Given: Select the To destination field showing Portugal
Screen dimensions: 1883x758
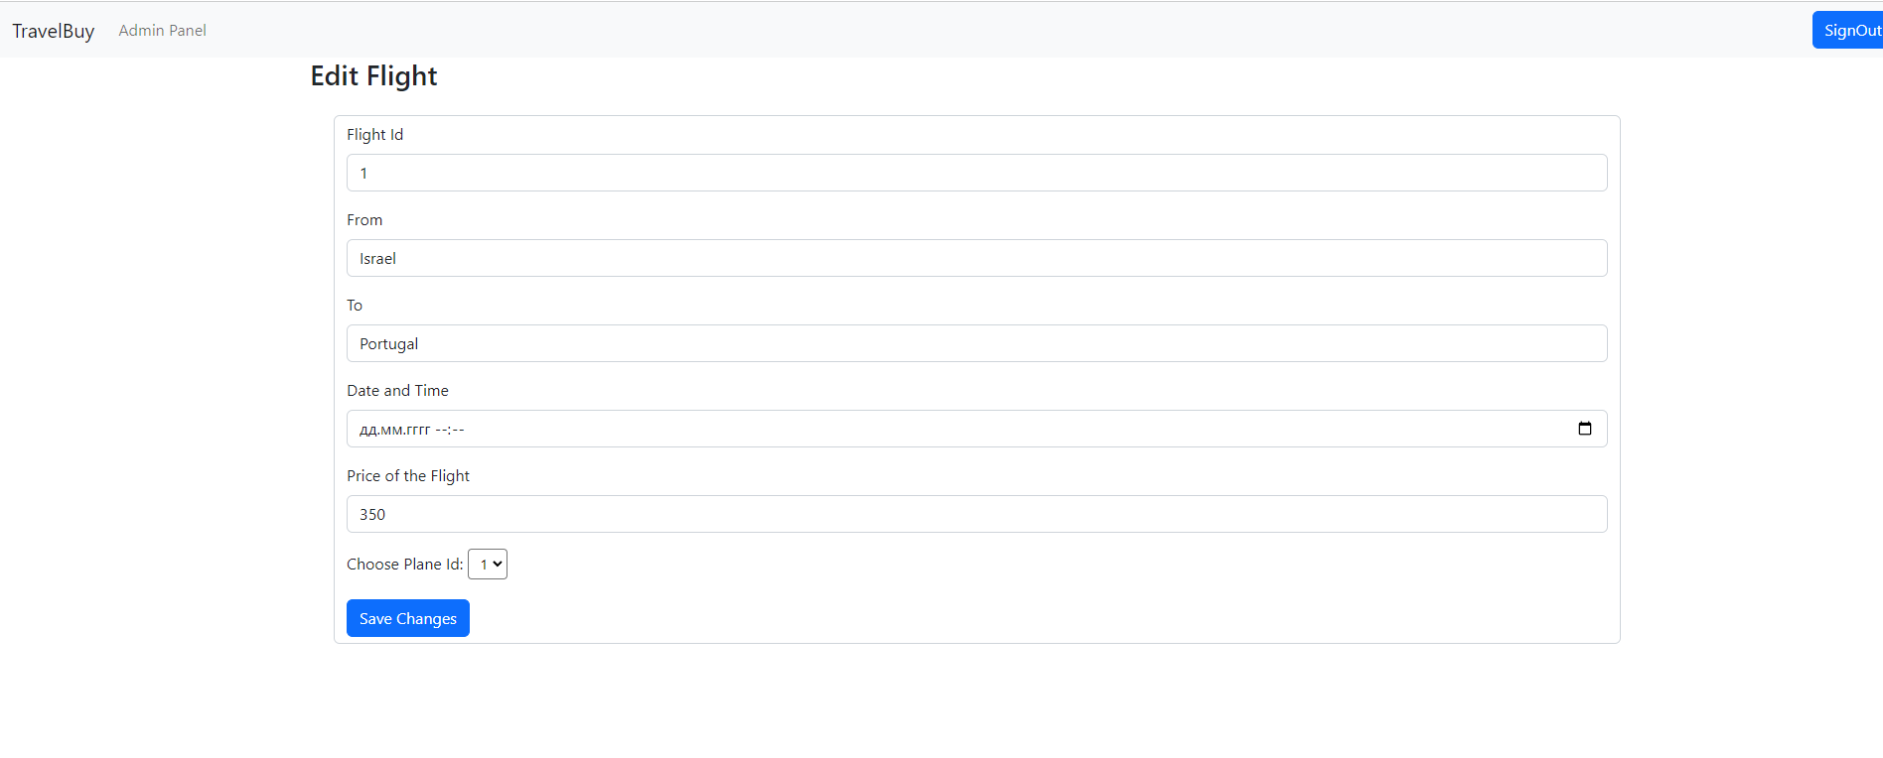Looking at the screenshot, I should (976, 342).
